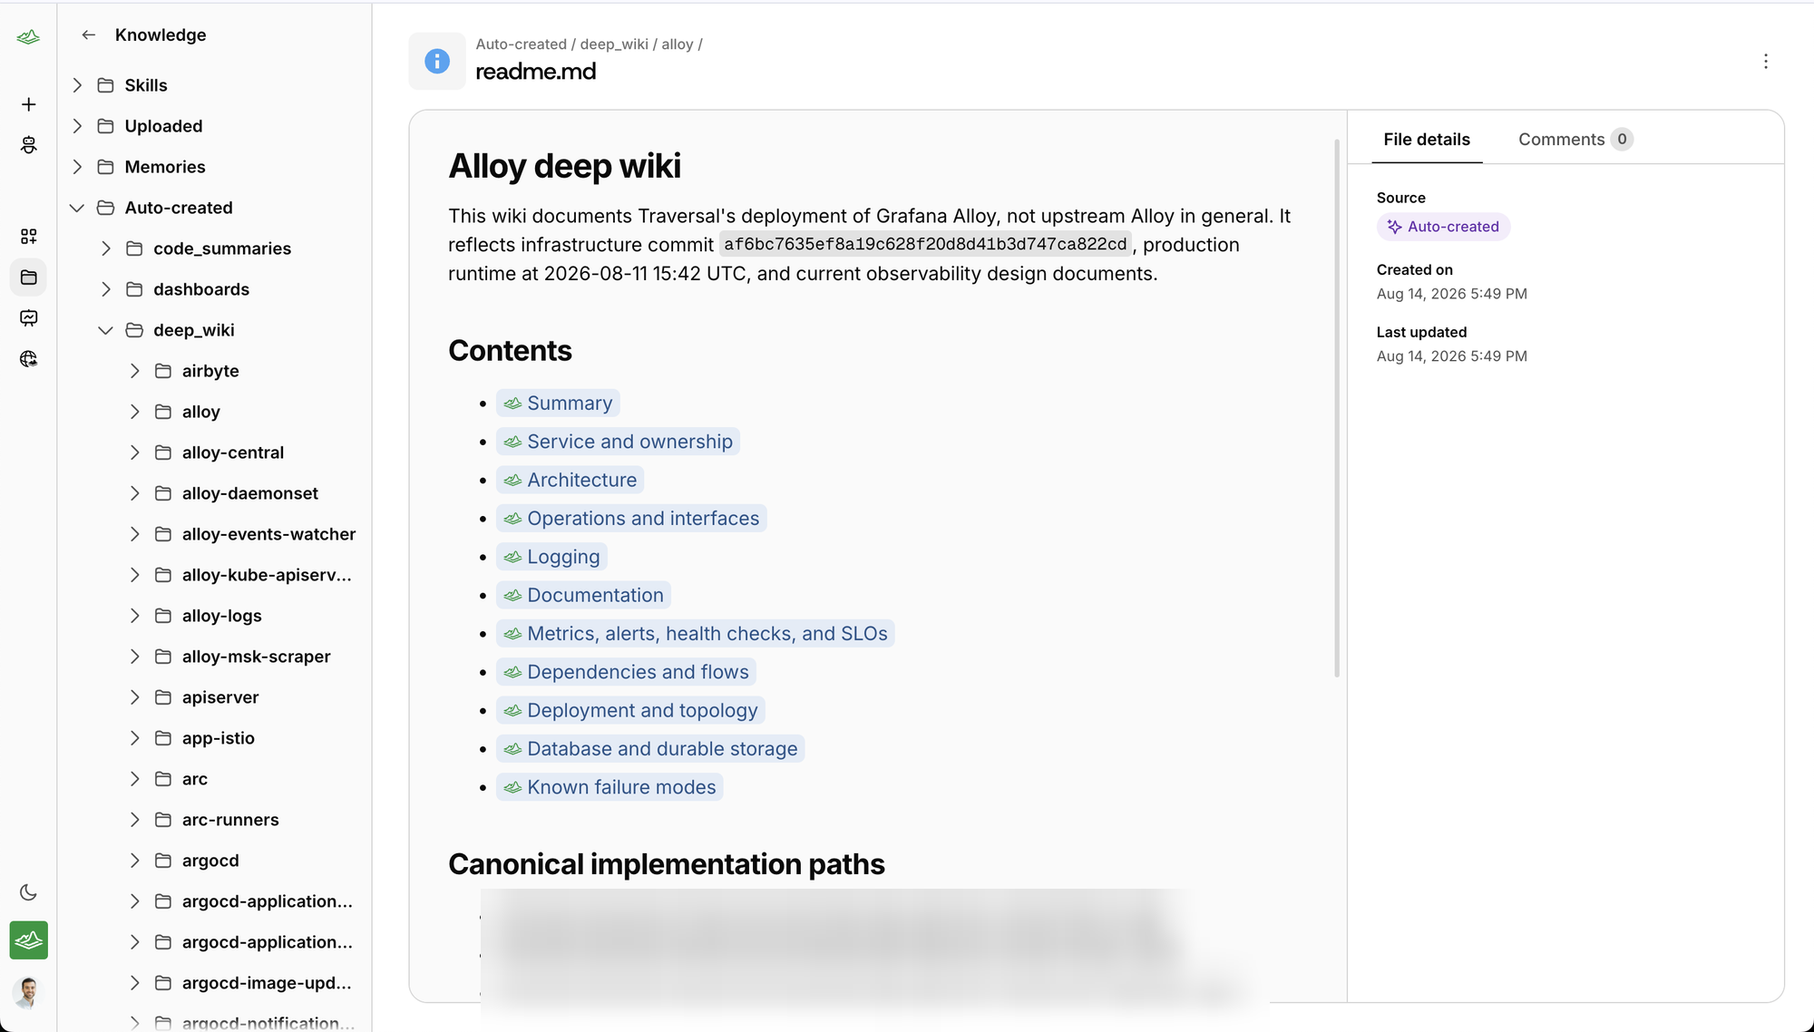Select the arc folder icon
This screenshot has width=1814, height=1032.
point(163,779)
